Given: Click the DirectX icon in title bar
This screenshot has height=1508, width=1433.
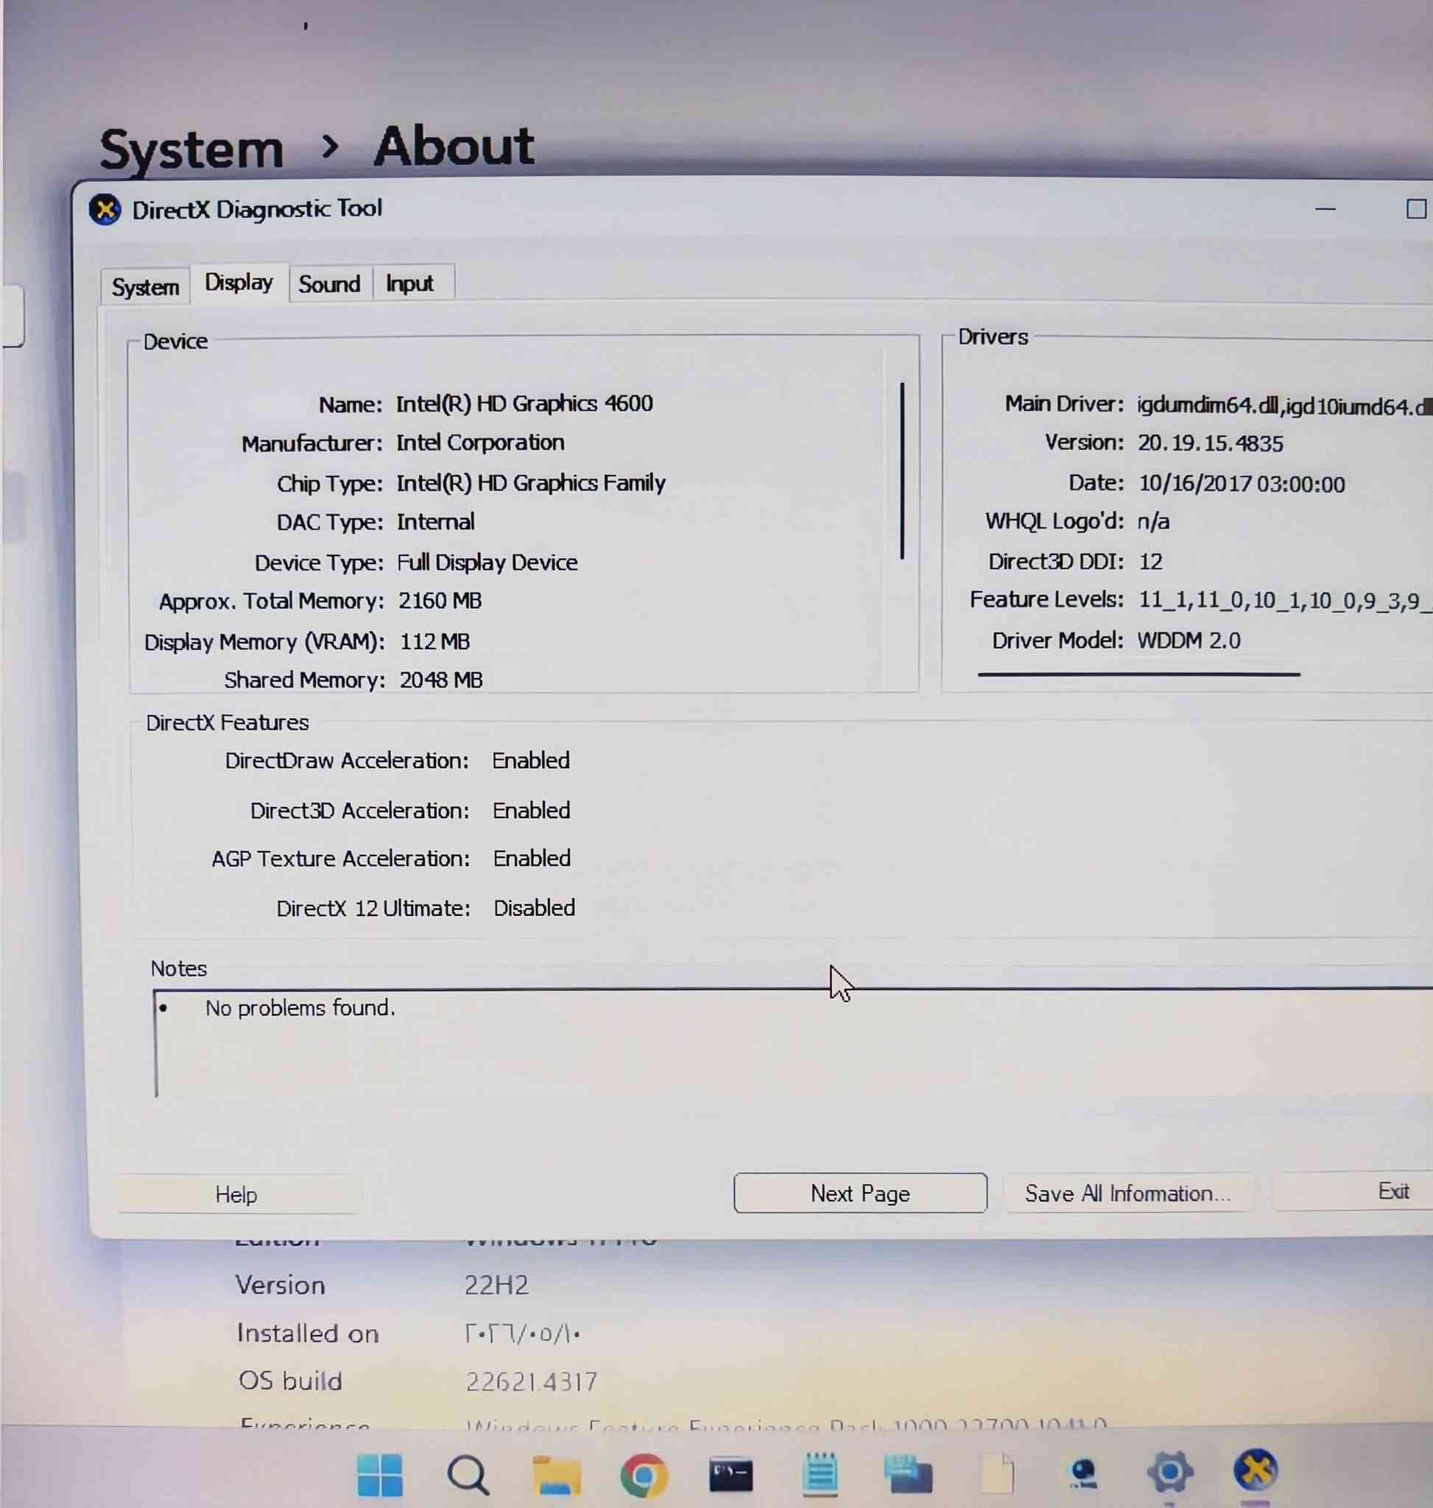Looking at the screenshot, I should [x=105, y=209].
